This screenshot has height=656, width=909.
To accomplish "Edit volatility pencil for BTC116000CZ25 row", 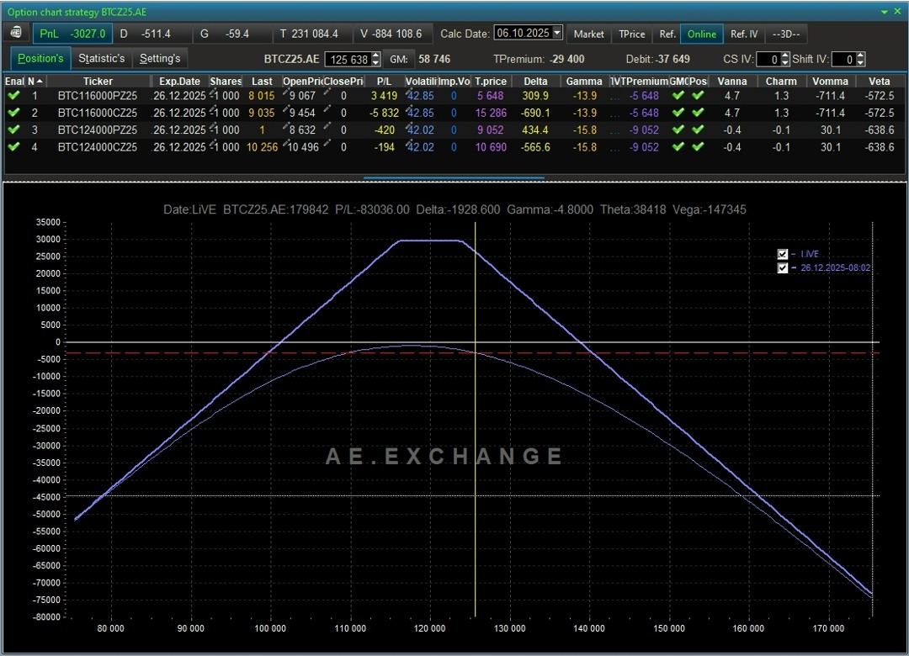I will (409, 109).
